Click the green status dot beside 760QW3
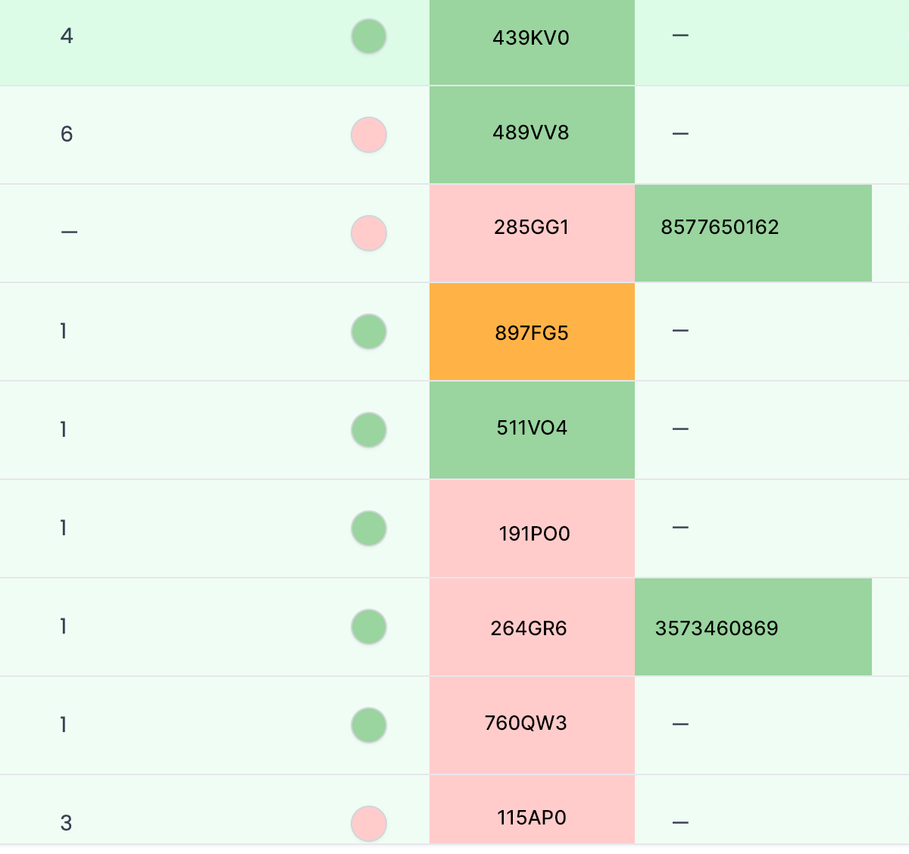 tap(369, 725)
